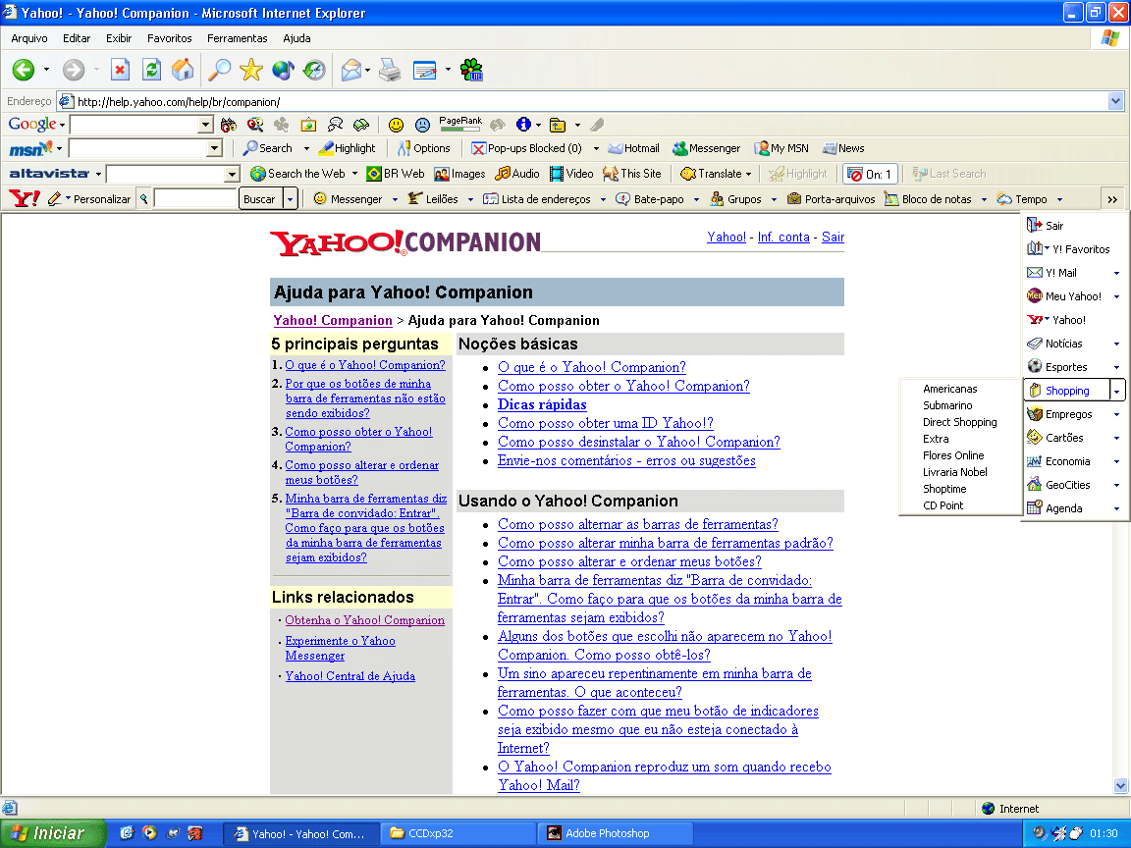
Task: Vote for page with Google smiley face
Action: tap(396, 125)
